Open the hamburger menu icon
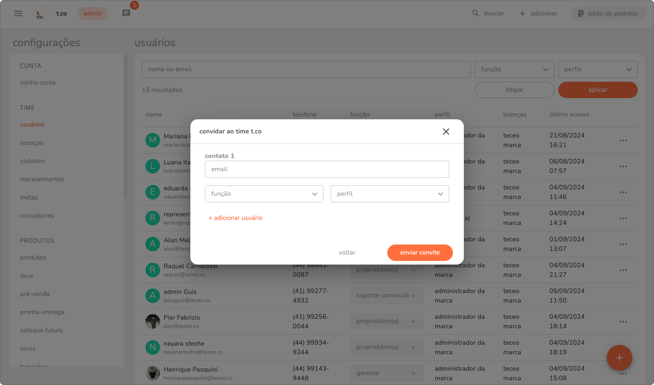The image size is (654, 385). click(x=18, y=13)
